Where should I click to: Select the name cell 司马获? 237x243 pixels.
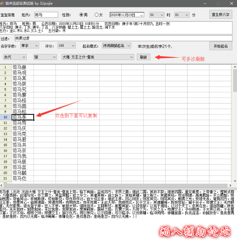click(23, 84)
